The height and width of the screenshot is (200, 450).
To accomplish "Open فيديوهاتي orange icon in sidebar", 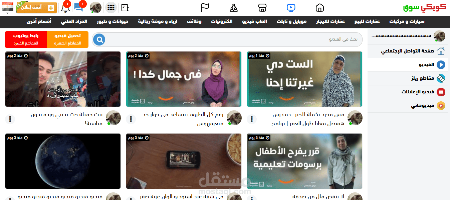I will point(441,106).
